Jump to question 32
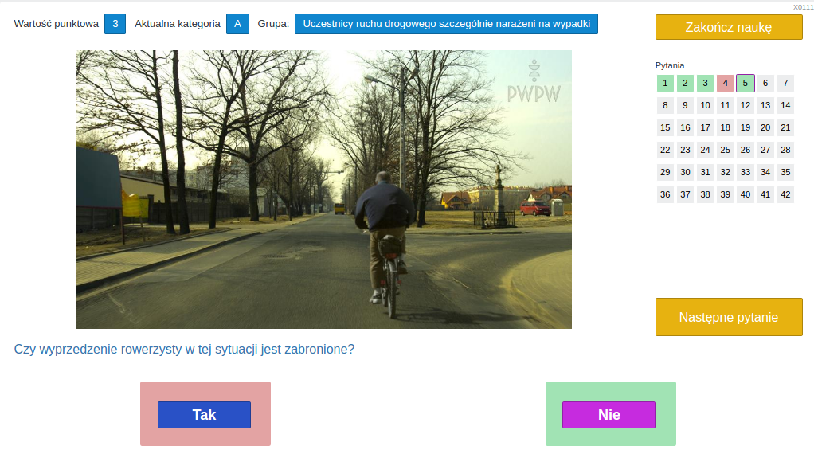Screen dimensions: 814x450 click(726, 172)
